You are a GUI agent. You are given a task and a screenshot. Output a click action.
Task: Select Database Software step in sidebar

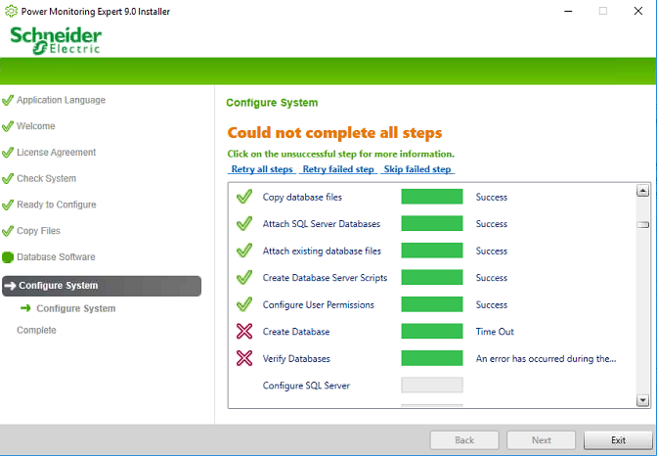(x=56, y=257)
